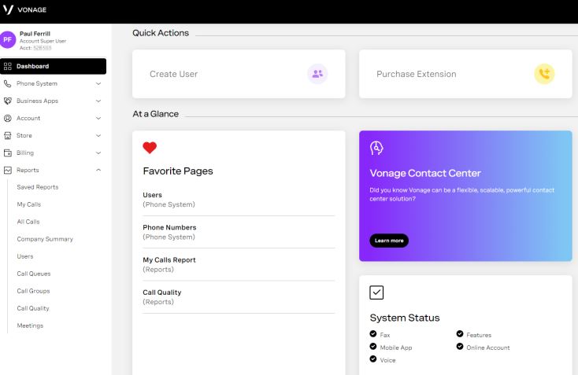The height and width of the screenshot is (375, 578).
Task: Click the System Status checkbox icon
Action: (376, 292)
